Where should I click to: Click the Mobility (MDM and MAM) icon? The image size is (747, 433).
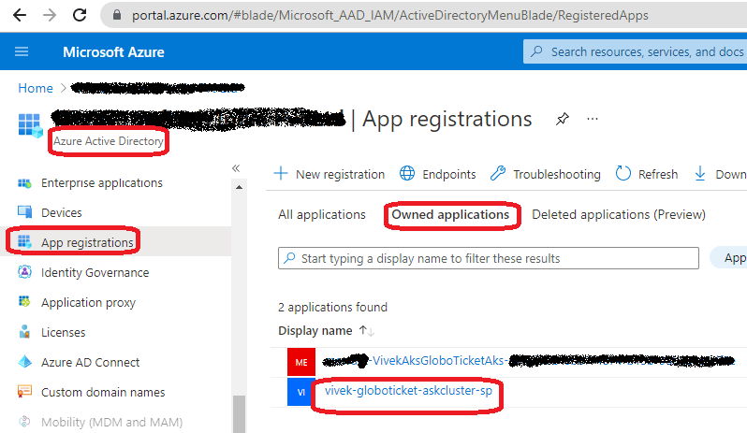24,421
